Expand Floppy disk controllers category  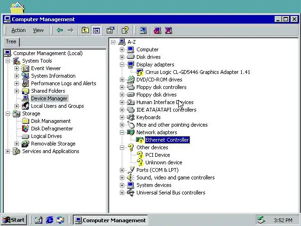click(122, 87)
